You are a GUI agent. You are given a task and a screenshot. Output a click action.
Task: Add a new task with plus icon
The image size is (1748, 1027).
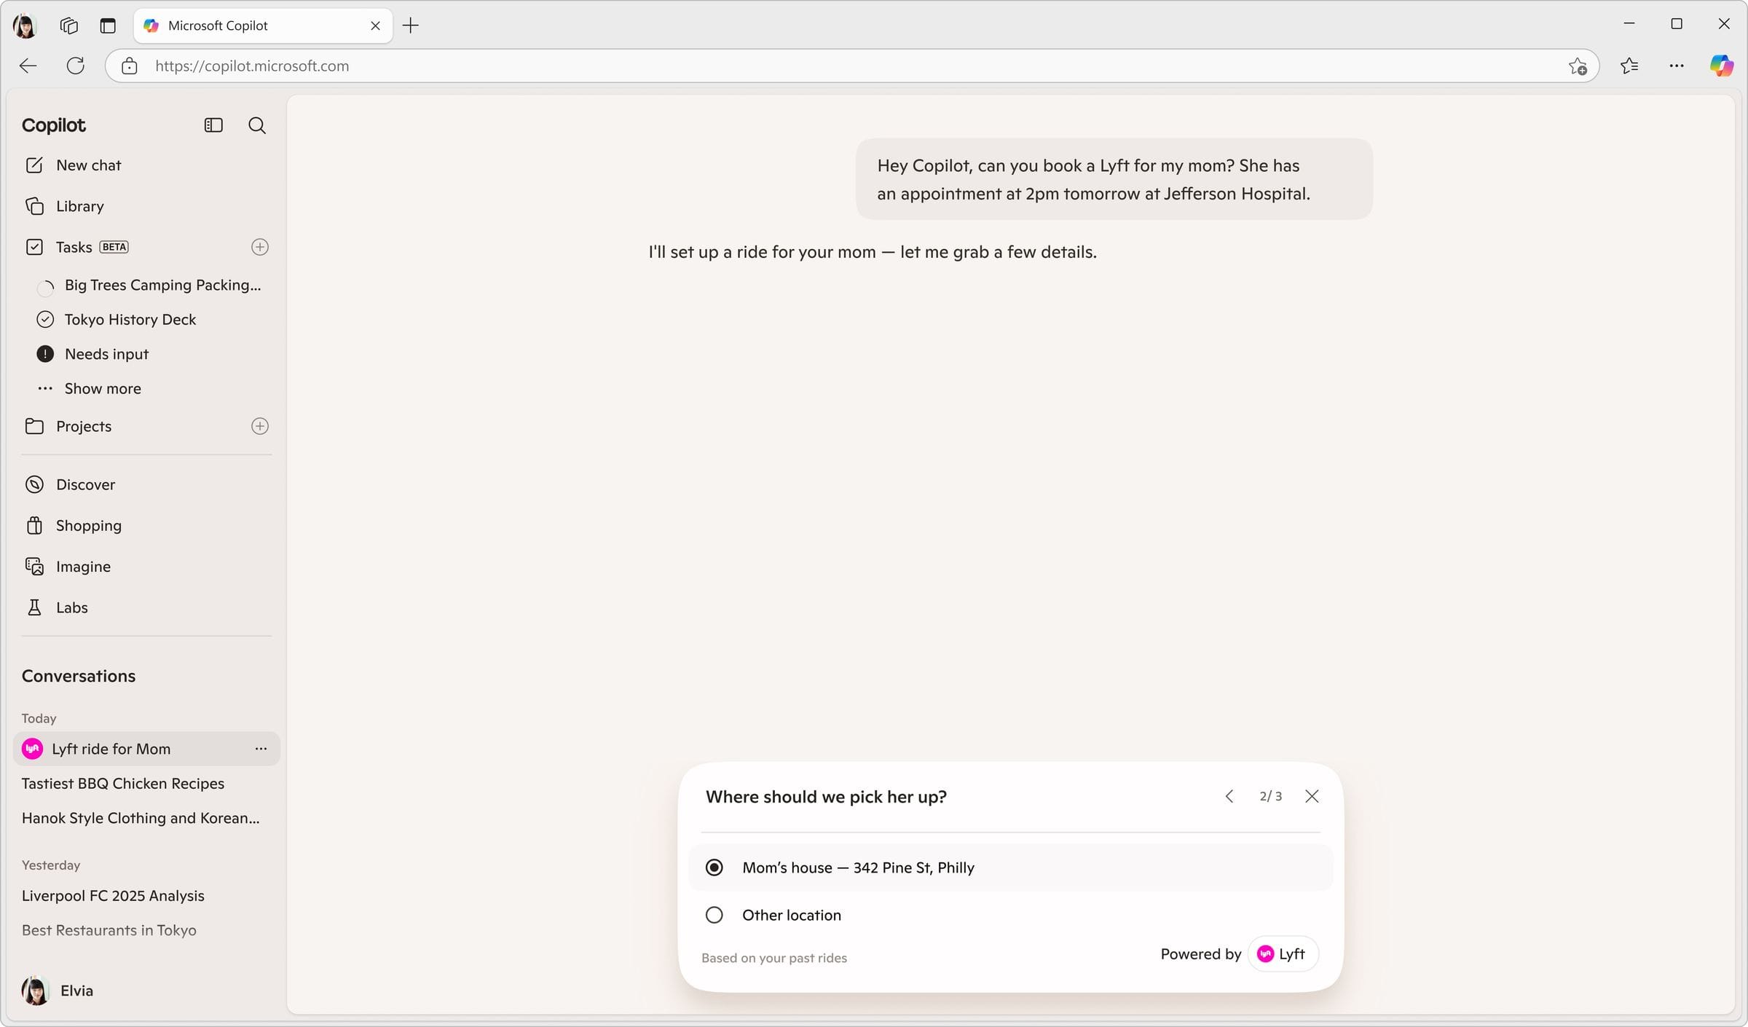coord(260,247)
